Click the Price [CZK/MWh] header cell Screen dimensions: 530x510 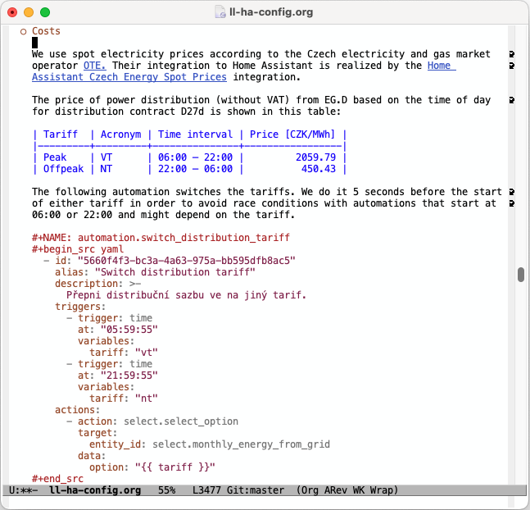click(x=292, y=134)
